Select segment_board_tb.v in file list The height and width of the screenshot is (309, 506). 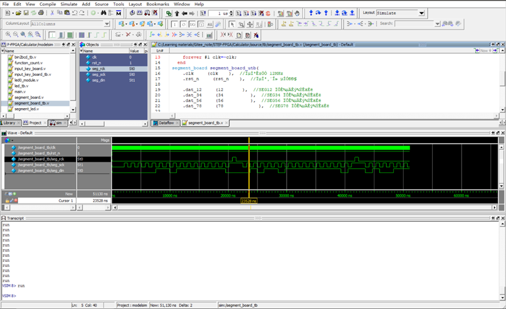[x=32, y=103]
